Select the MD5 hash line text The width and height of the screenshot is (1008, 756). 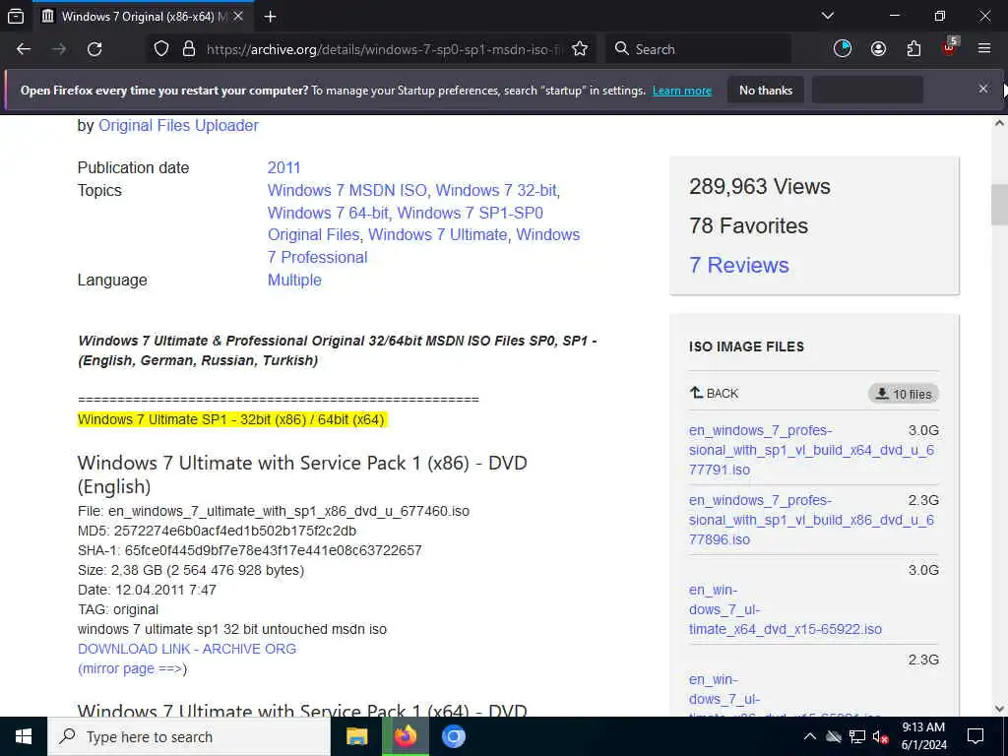pyautogui.click(x=217, y=531)
